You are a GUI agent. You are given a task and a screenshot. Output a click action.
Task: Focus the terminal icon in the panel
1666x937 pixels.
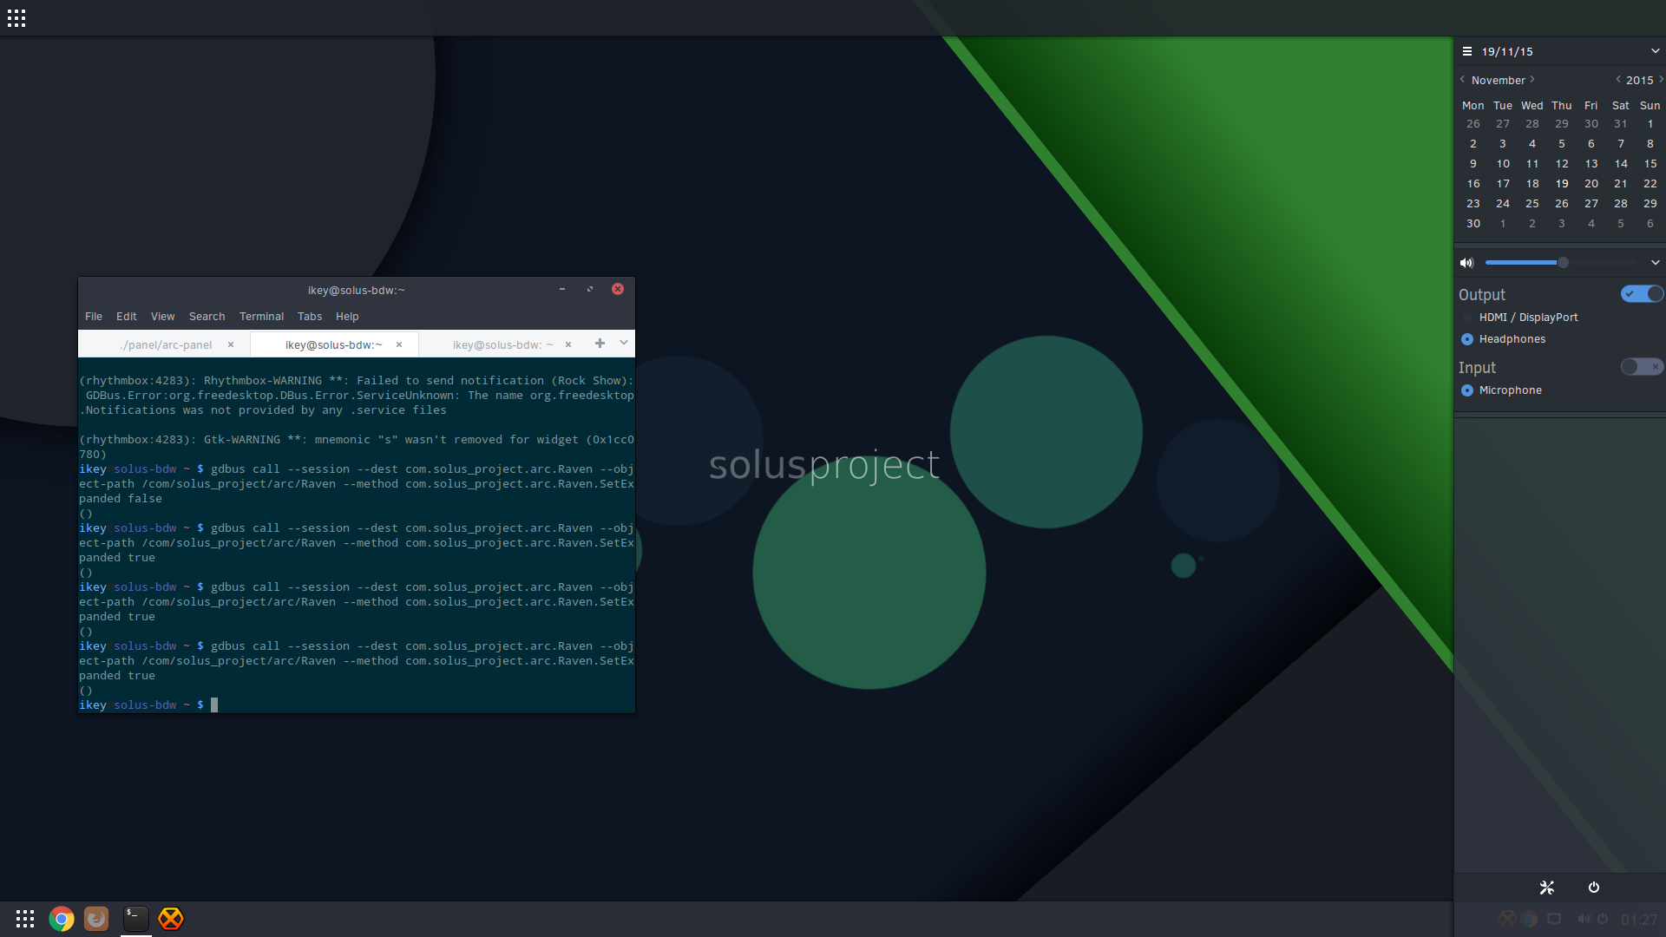(x=136, y=919)
